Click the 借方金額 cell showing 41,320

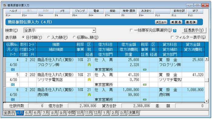(129, 75)
